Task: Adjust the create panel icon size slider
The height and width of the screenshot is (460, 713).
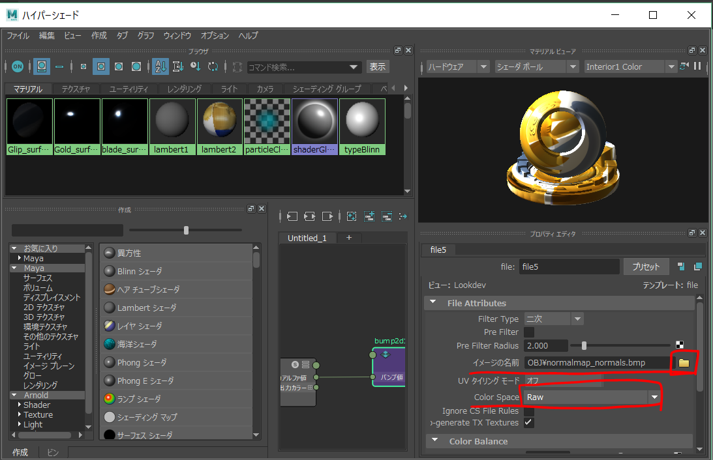Action: 186,230
